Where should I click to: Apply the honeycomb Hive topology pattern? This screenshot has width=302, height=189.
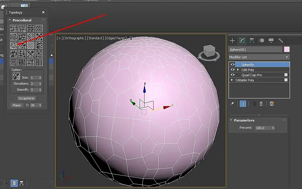39,28
